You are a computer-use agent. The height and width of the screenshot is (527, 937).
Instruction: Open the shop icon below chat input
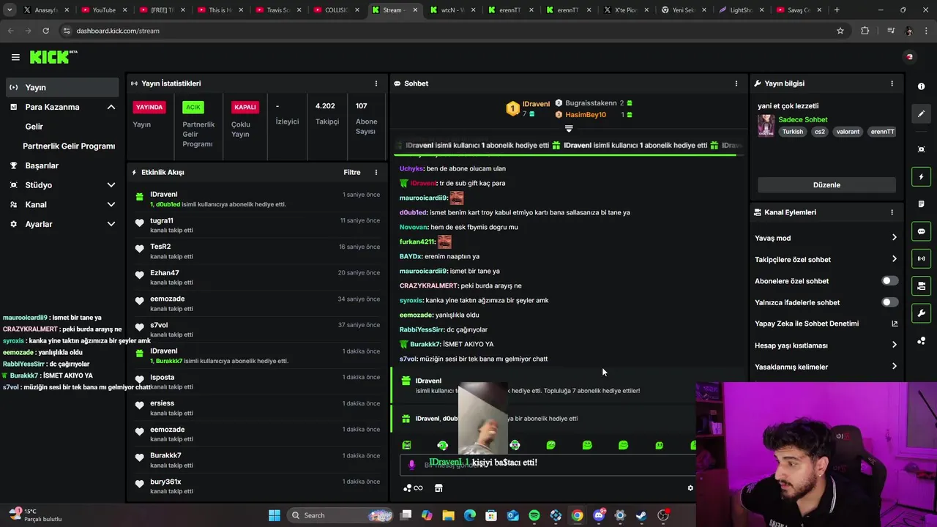click(438, 488)
